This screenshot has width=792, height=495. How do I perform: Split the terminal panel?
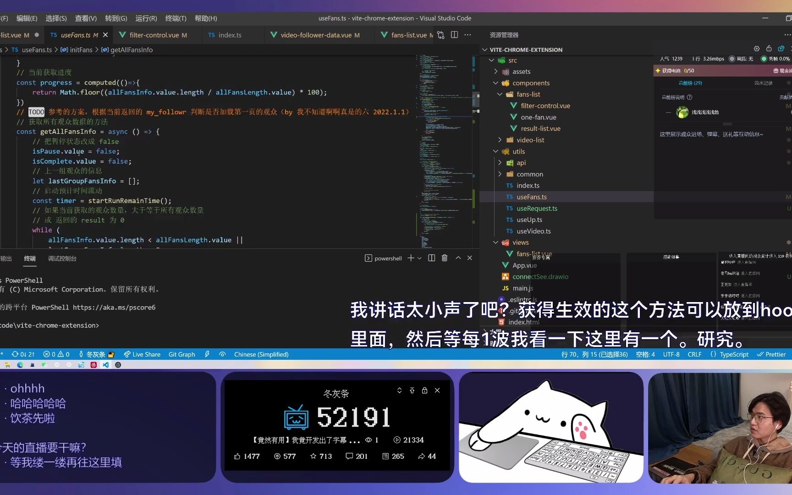point(431,258)
